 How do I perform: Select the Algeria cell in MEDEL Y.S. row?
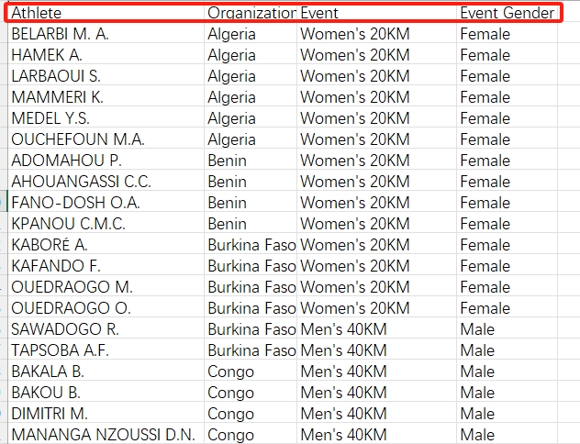(x=251, y=118)
